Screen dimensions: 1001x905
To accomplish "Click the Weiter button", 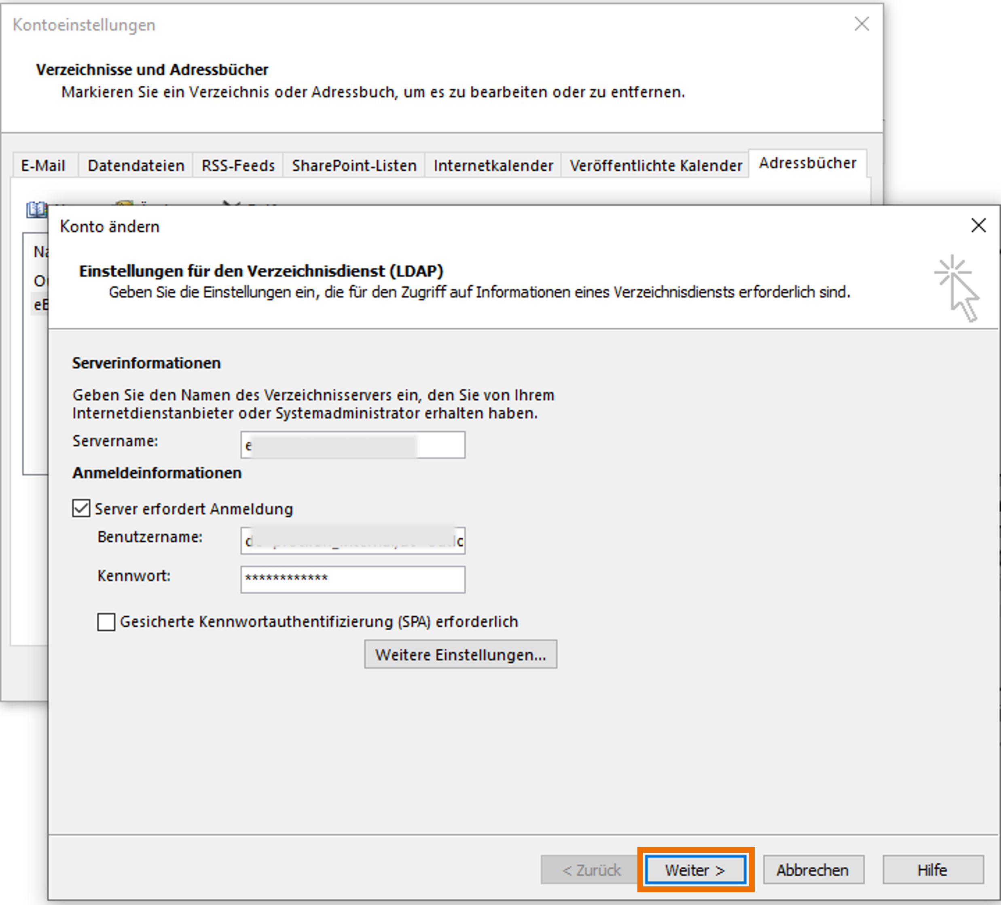I will pyautogui.click(x=695, y=870).
